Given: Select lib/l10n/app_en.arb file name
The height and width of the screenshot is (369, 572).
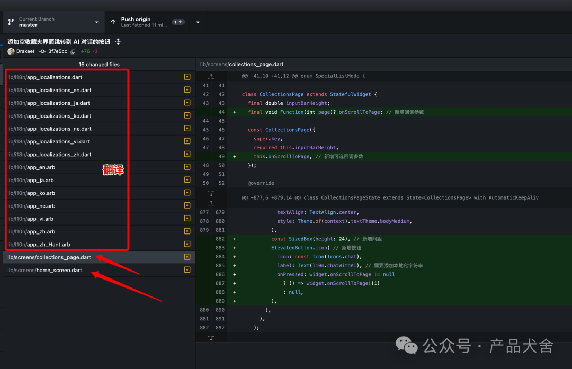Looking at the screenshot, I should tap(31, 167).
